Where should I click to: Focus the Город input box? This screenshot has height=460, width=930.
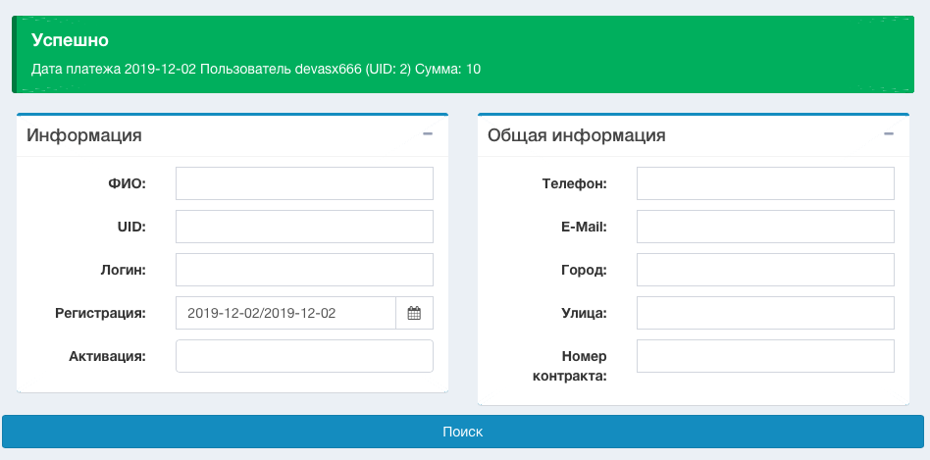765,270
